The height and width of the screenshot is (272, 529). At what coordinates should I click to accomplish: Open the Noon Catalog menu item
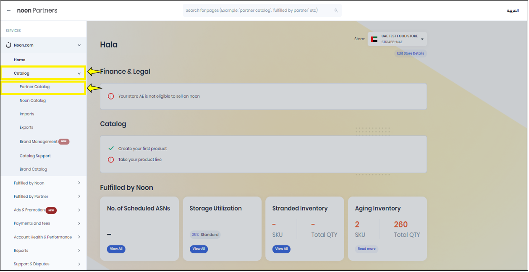point(32,100)
